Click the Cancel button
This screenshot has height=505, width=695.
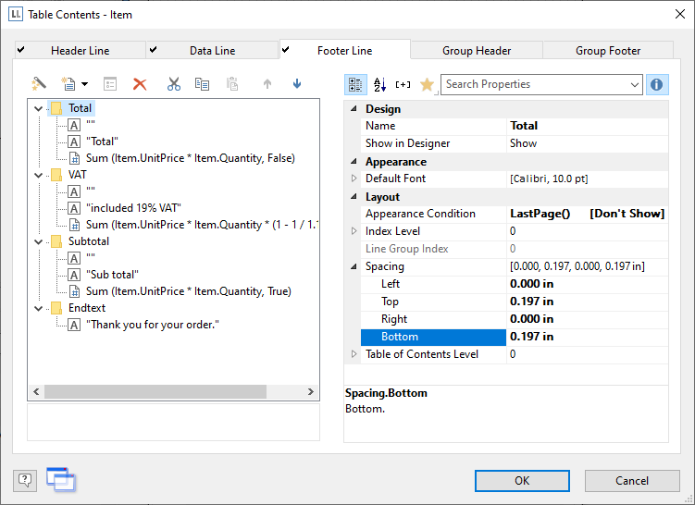[631, 481]
